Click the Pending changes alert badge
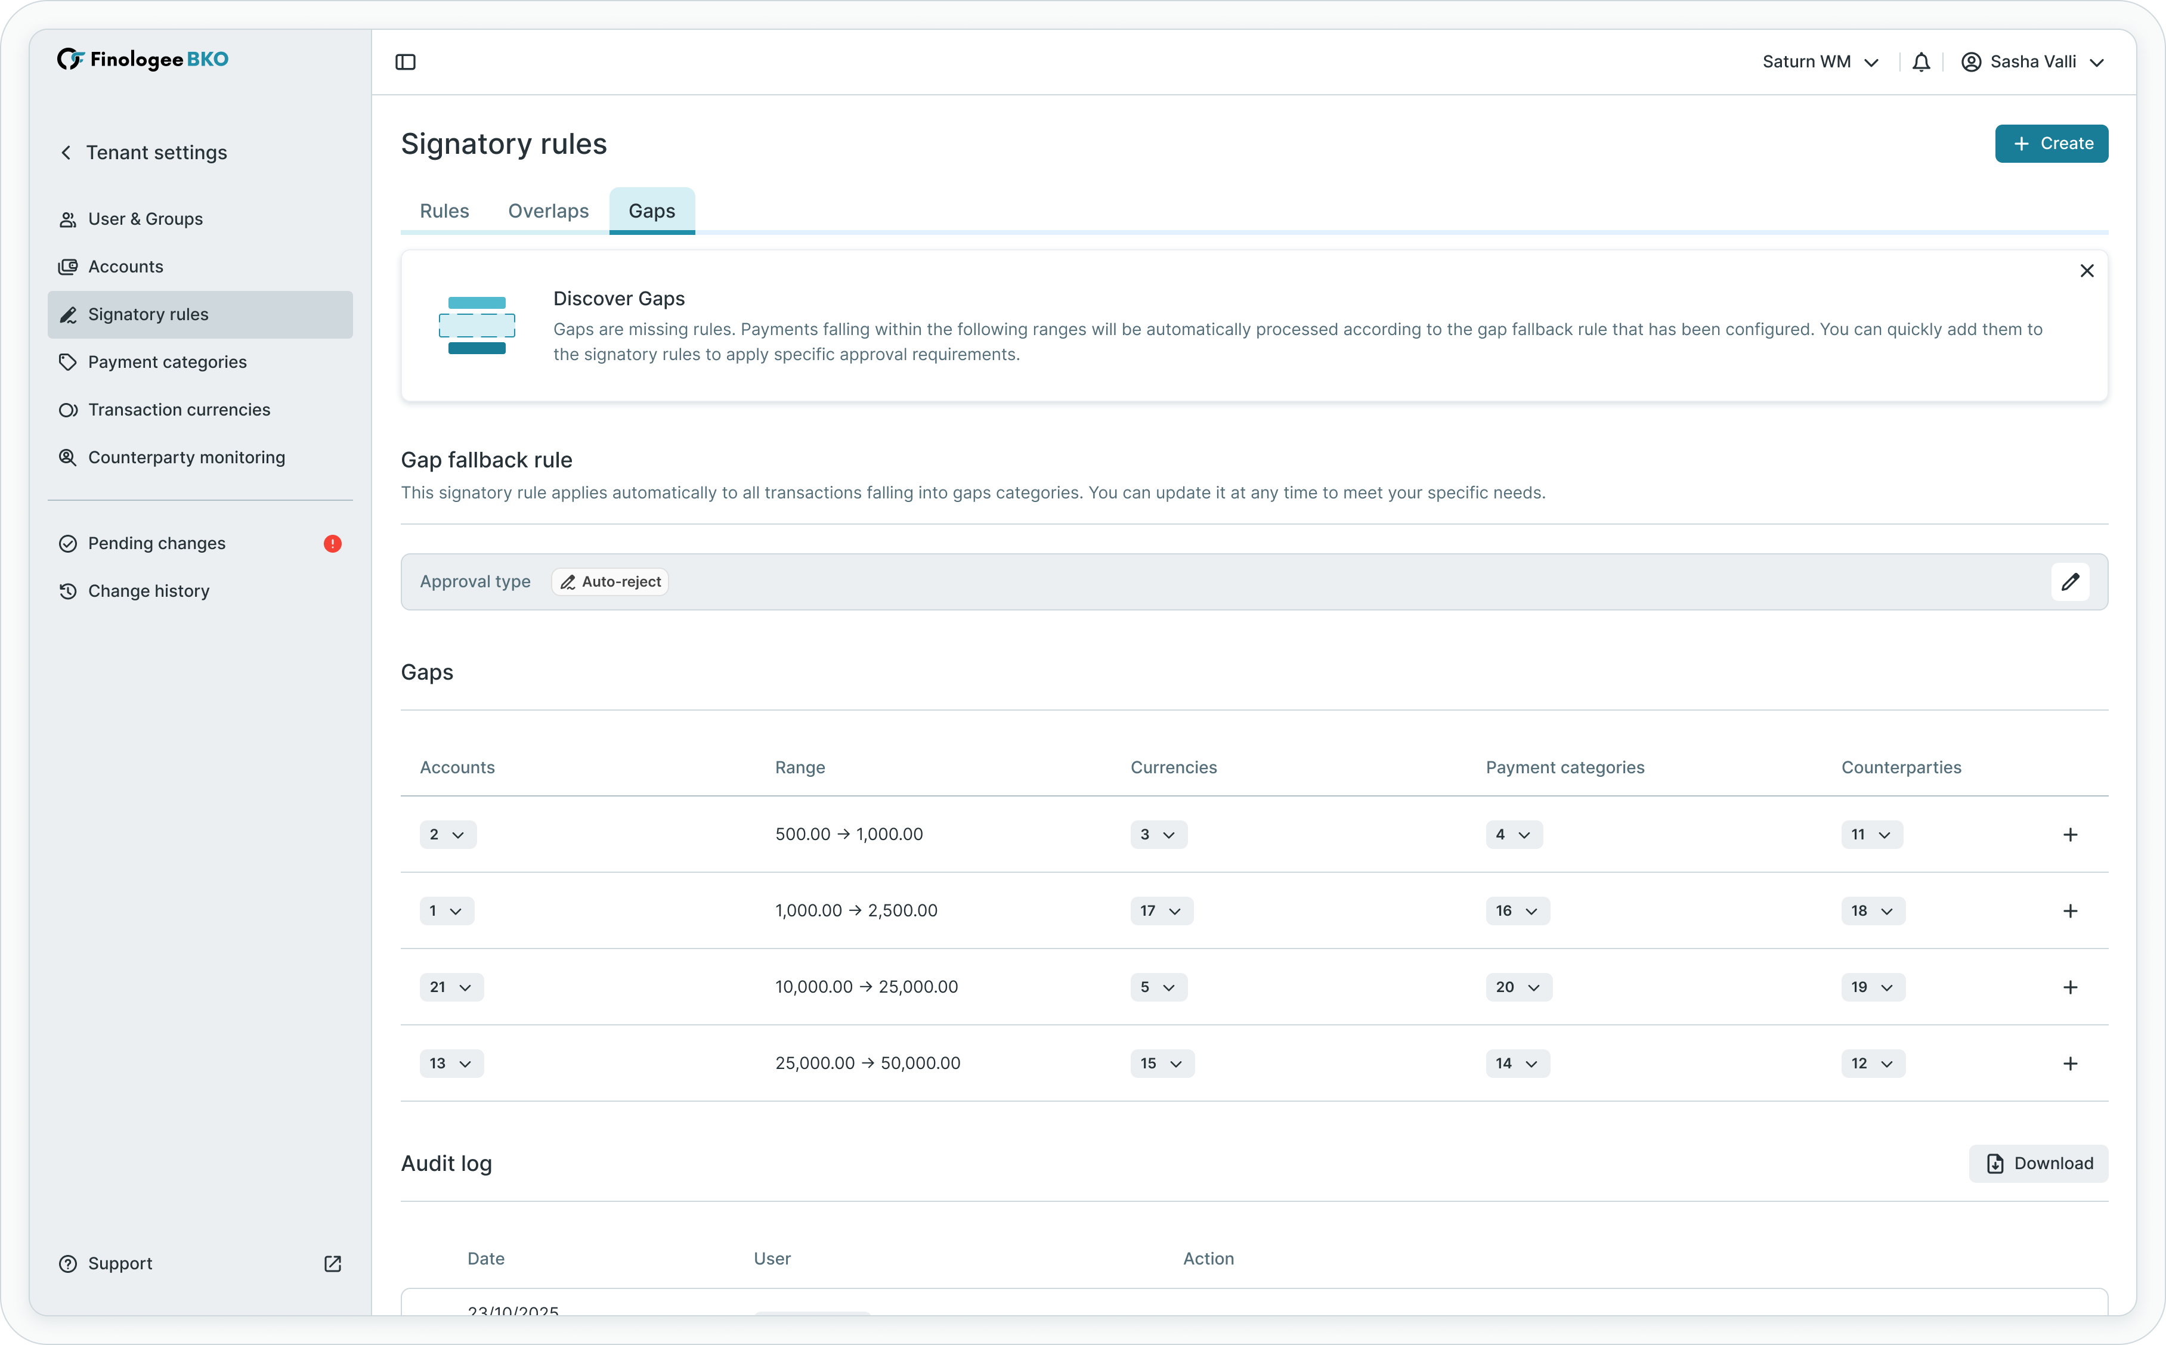 click(333, 544)
